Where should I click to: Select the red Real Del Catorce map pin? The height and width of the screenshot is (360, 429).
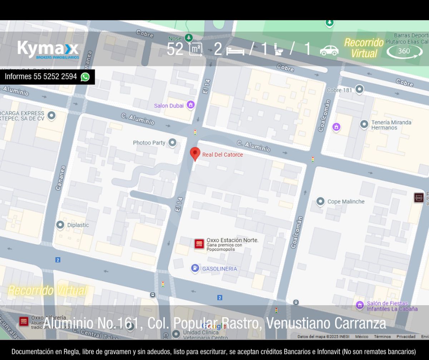tap(195, 154)
